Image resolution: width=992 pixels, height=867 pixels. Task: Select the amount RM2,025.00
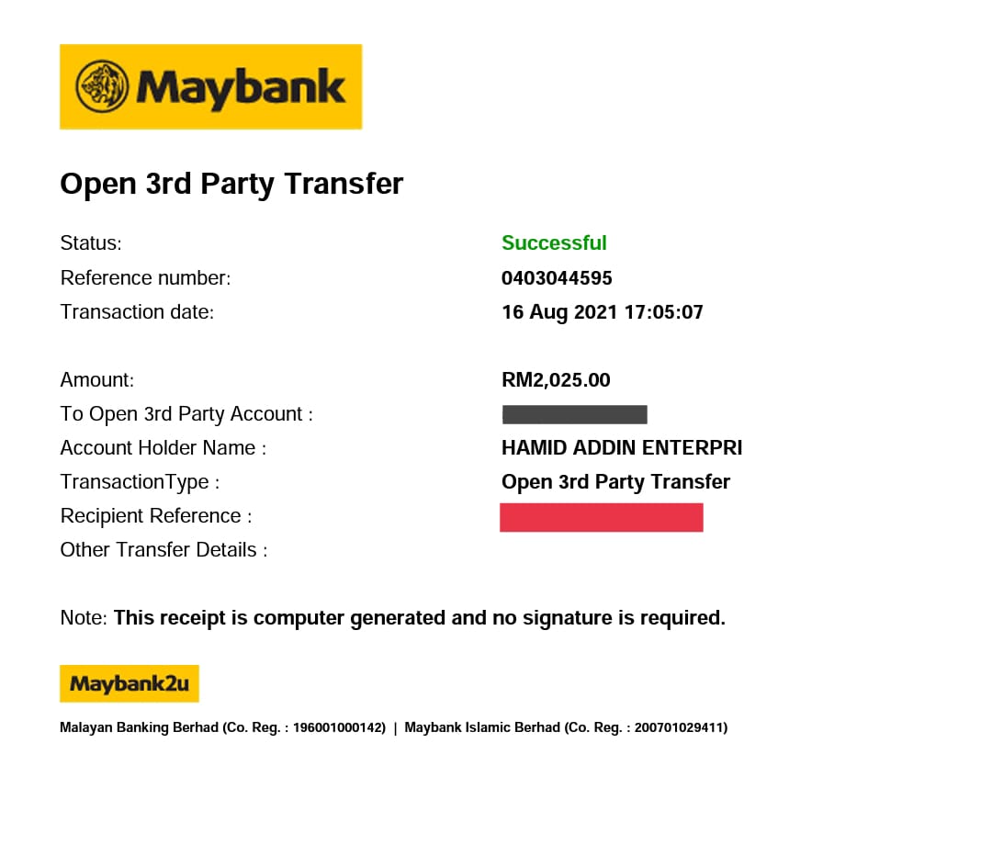pos(556,380)
